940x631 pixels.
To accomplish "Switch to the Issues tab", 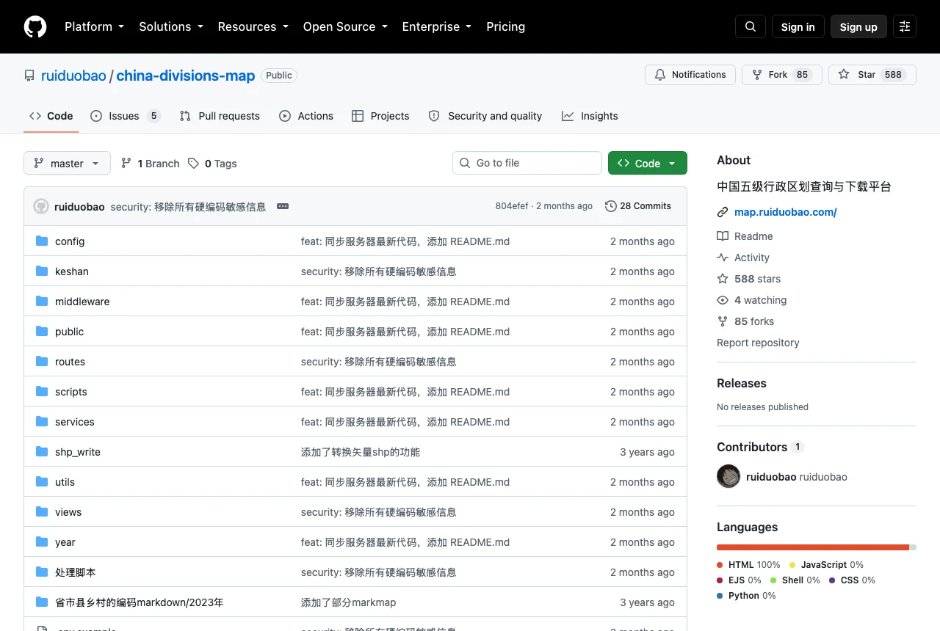I will (125, 116).
